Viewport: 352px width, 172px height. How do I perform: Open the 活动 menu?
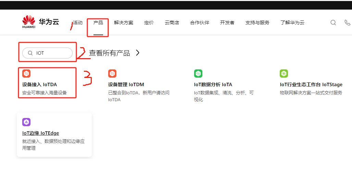point(78,23)
